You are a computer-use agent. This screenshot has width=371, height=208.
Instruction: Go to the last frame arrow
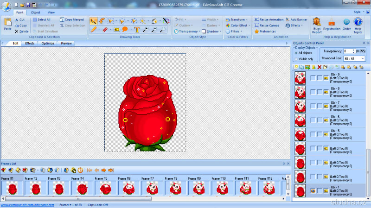[x=111, y=170]
